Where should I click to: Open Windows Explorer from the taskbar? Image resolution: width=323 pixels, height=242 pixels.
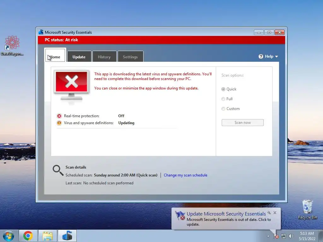coord(48,236)
